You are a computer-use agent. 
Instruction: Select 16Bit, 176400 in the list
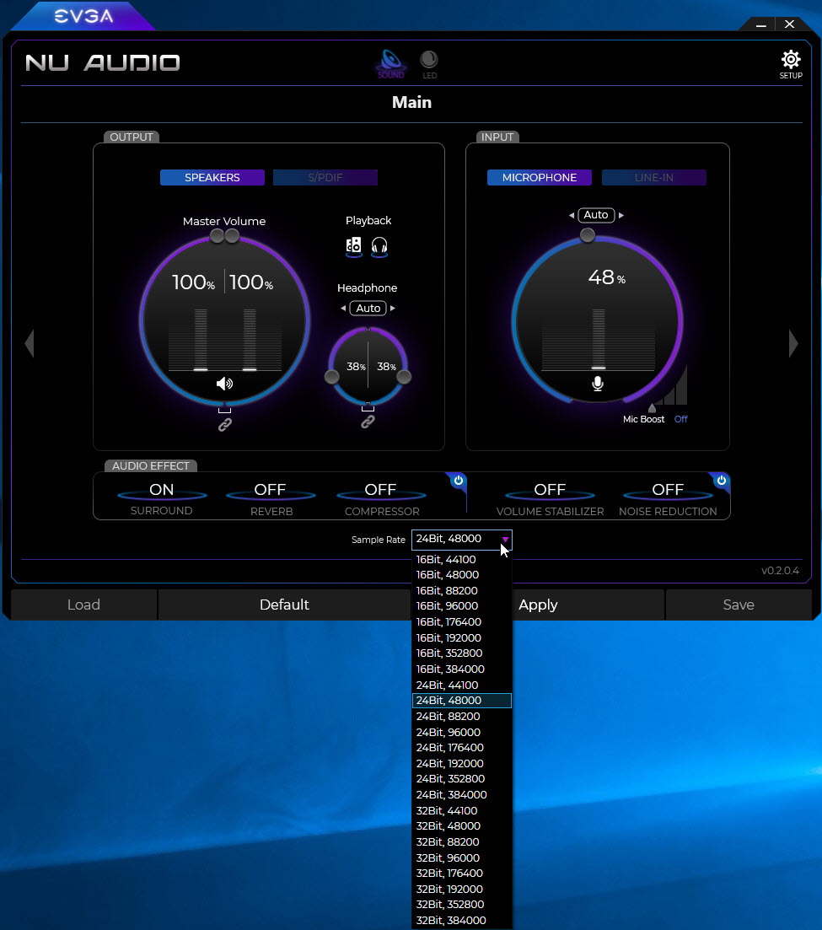[462, 622]
